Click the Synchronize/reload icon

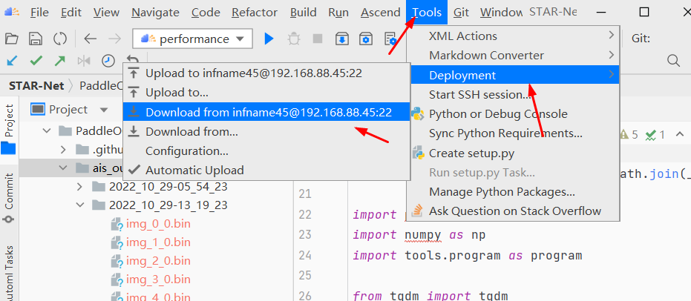tap(59, 39)
